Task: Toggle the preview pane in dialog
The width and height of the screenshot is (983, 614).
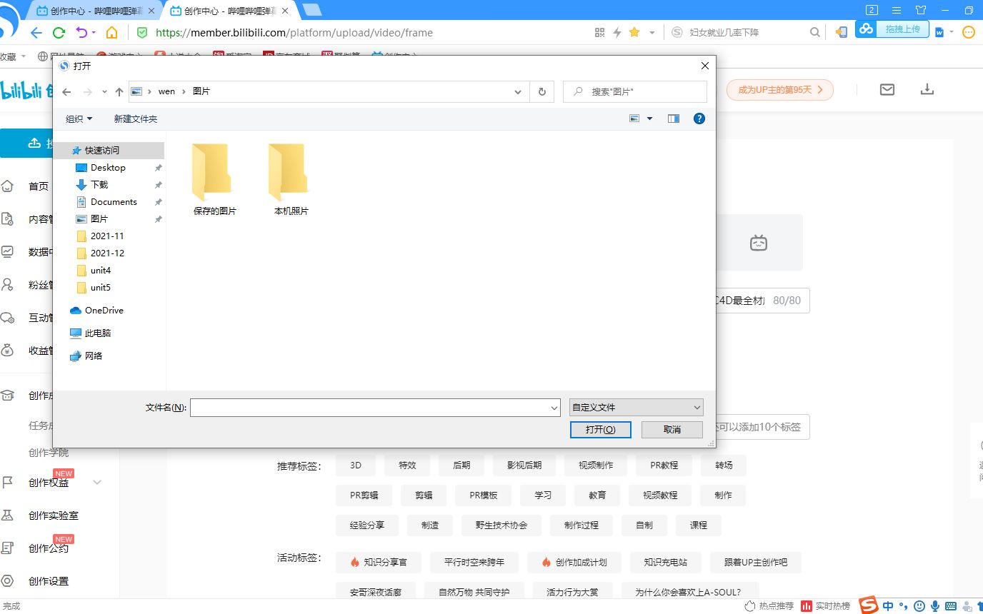Action: tap(674, 119)
